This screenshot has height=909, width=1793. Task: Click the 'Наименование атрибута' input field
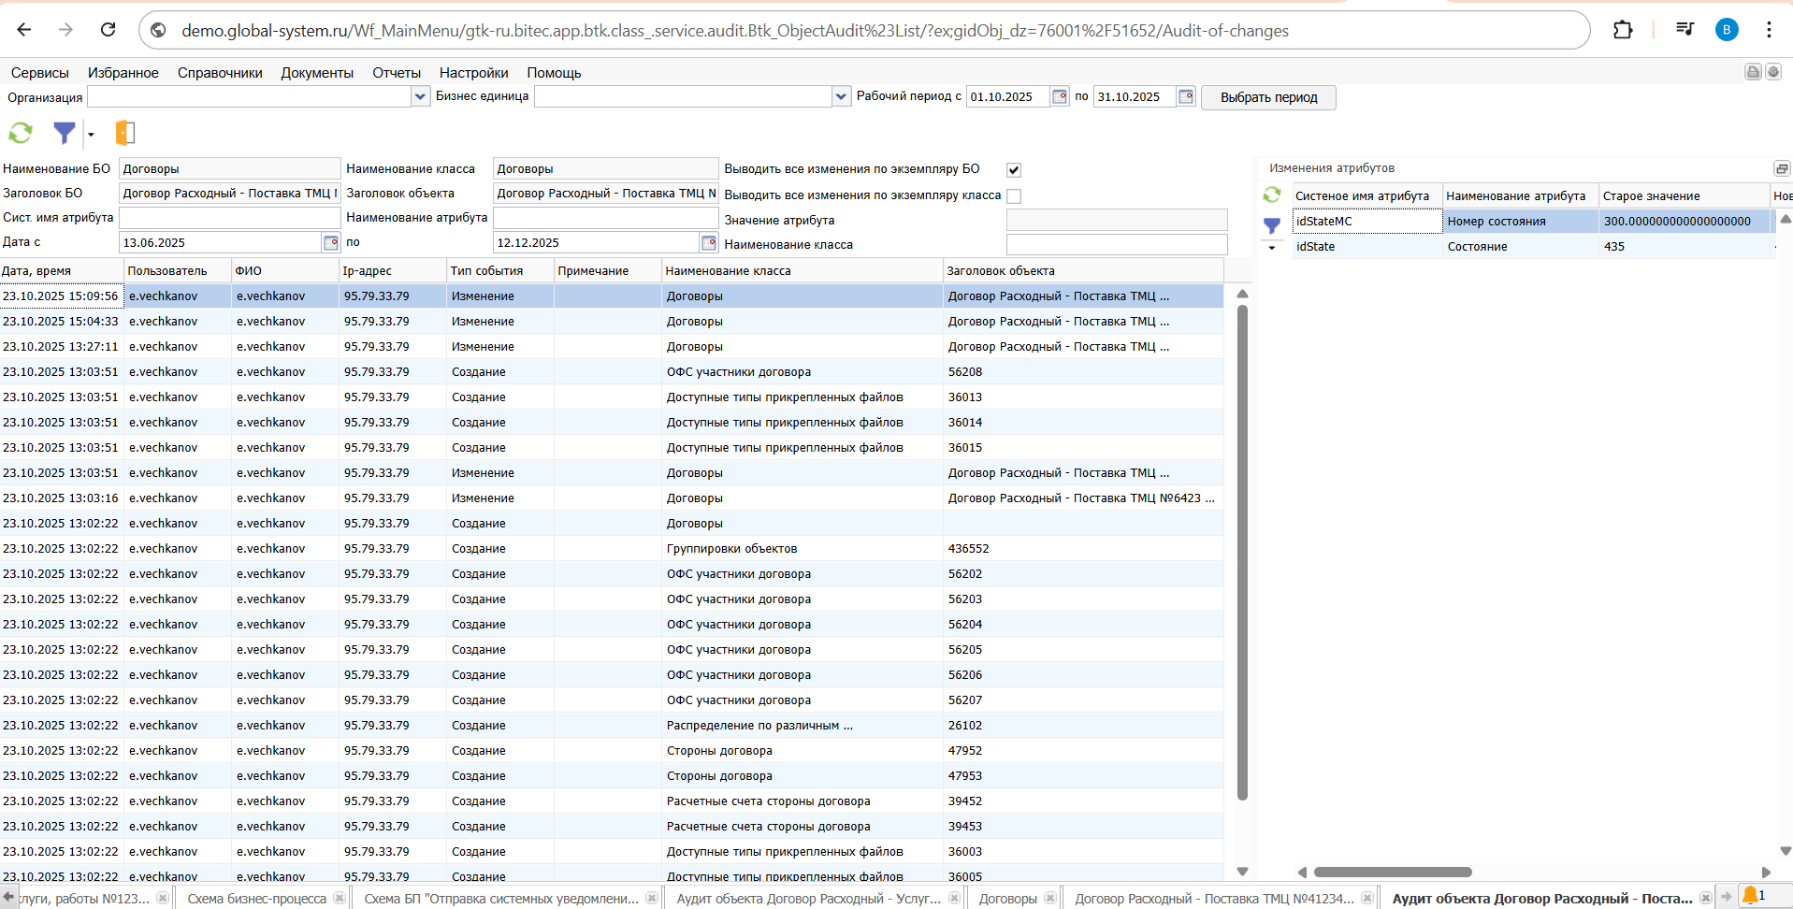pyautogui.click(x=605, y=218)
